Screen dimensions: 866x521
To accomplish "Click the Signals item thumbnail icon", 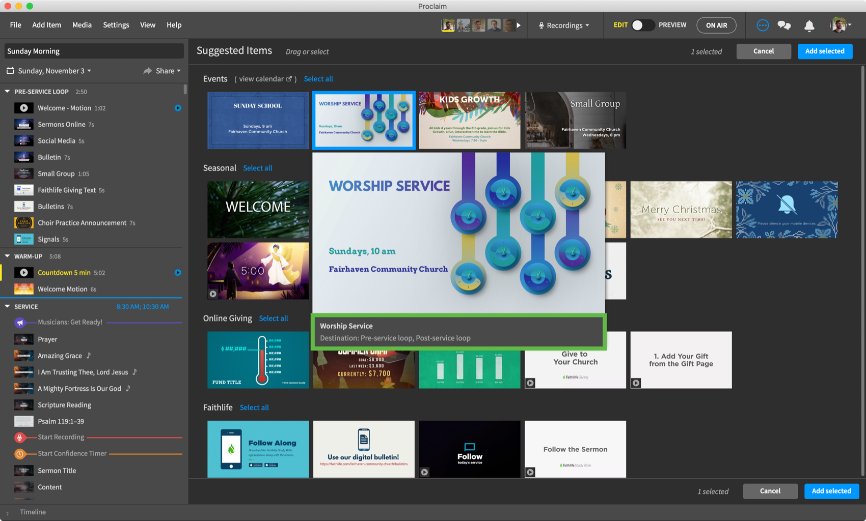I will pyautogui.click(x=23, y=239).
